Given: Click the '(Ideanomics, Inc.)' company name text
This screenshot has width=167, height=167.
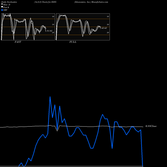Looking at the screenshot, I should coord(82,2).
